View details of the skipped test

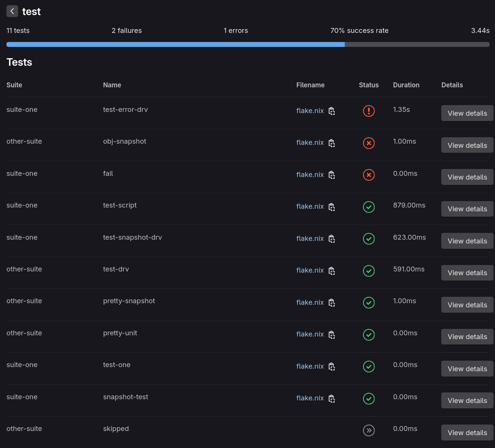pos(467,432)
